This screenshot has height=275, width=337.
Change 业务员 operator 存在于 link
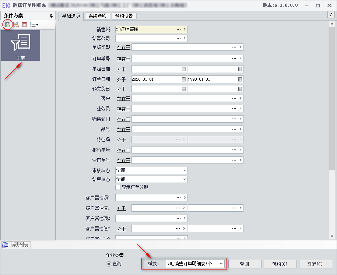124,109
